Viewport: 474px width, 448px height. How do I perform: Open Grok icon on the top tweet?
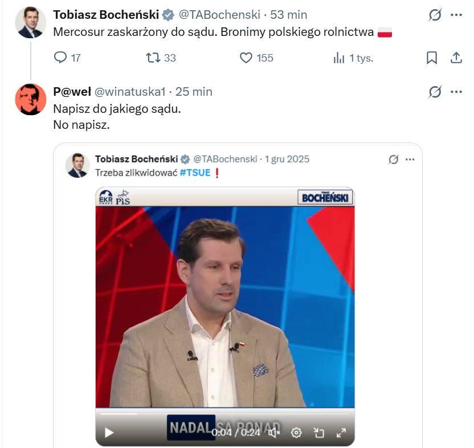pos(435,15)
